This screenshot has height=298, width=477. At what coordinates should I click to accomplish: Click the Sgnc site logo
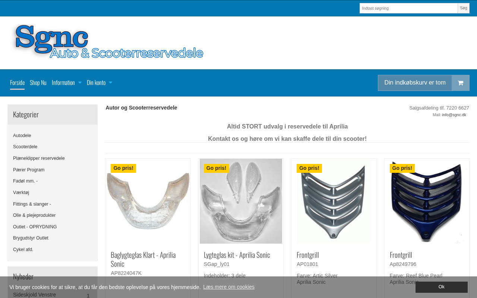pyautogui.click(x=108, y=42)
